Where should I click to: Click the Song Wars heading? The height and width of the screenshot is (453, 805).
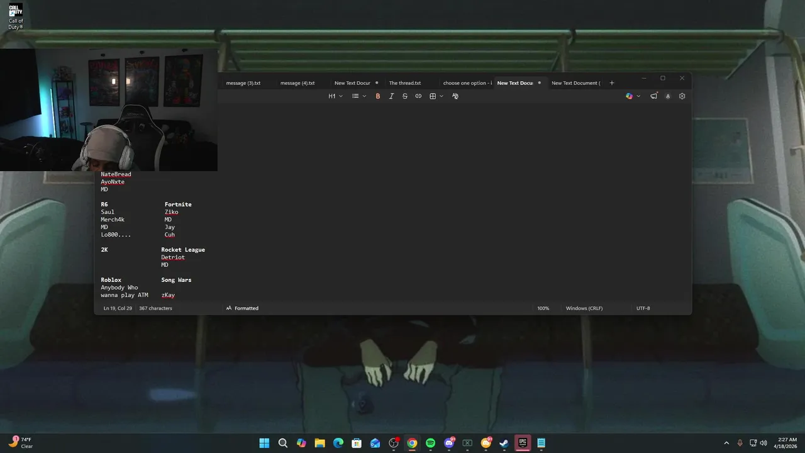(x=176, y=280)
